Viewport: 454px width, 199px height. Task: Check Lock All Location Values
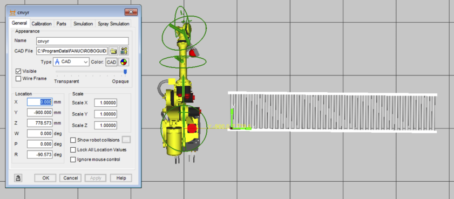[x=73, y=150]
